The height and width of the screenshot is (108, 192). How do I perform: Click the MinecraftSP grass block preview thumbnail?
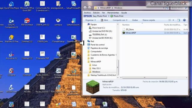click(93, 87)
